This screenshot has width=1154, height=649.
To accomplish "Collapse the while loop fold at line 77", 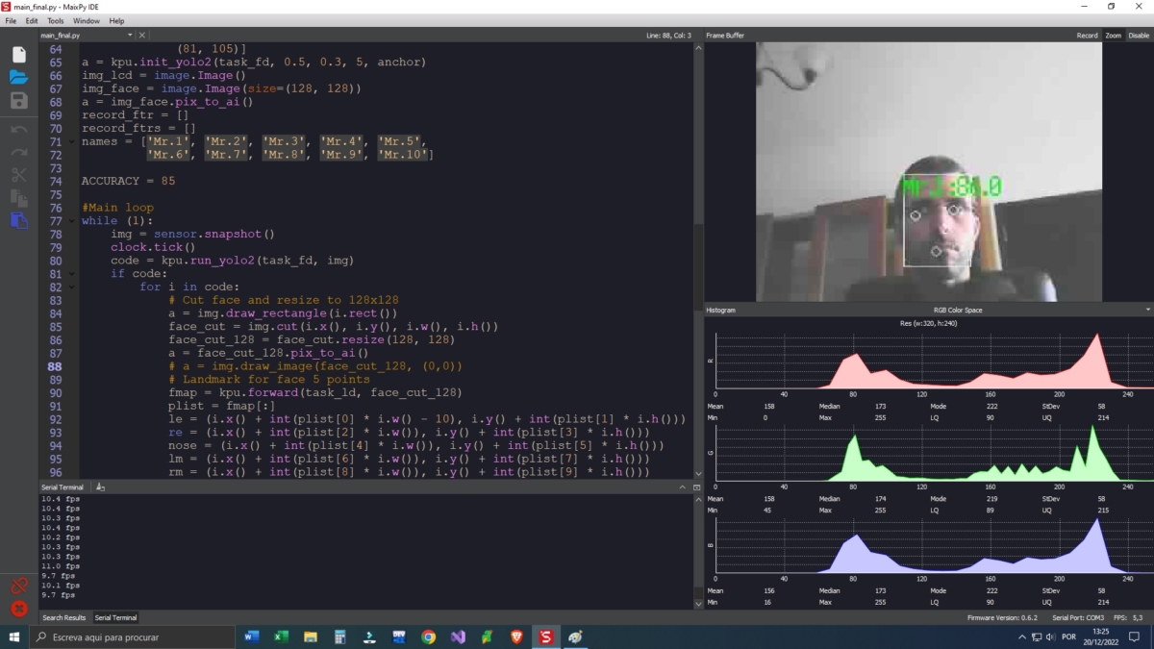I will (72, 221).
